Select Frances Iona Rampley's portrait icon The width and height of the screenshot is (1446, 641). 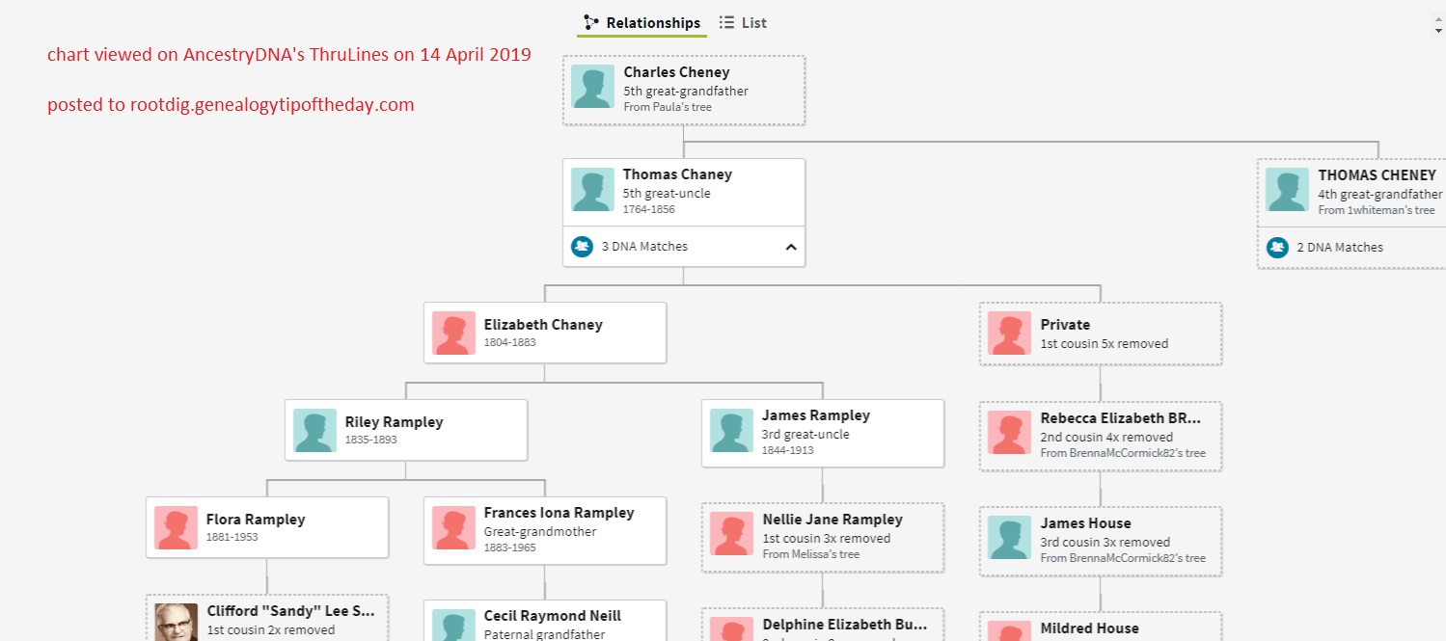point(453,529)
